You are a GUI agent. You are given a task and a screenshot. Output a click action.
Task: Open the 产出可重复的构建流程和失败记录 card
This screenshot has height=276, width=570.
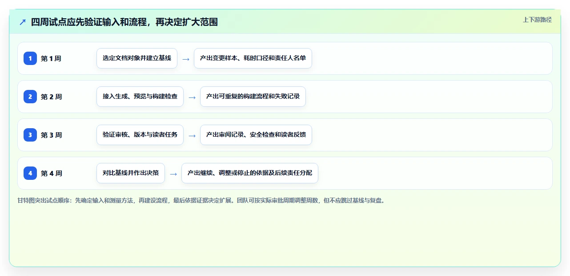(253, 97)
